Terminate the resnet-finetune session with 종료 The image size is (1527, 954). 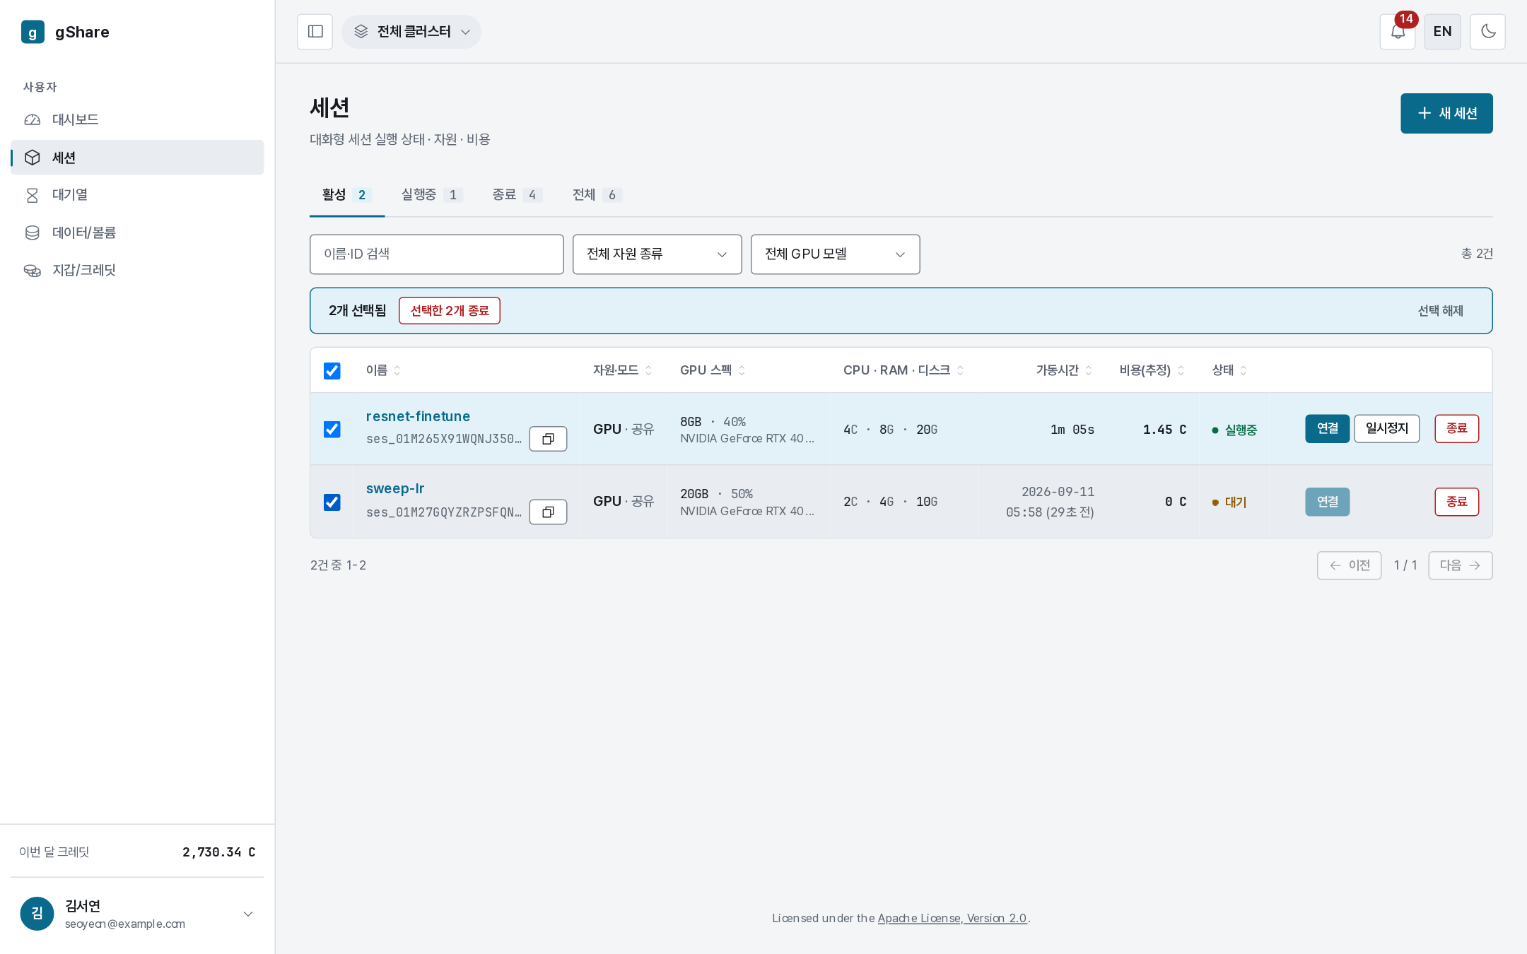click(1456, 429)
